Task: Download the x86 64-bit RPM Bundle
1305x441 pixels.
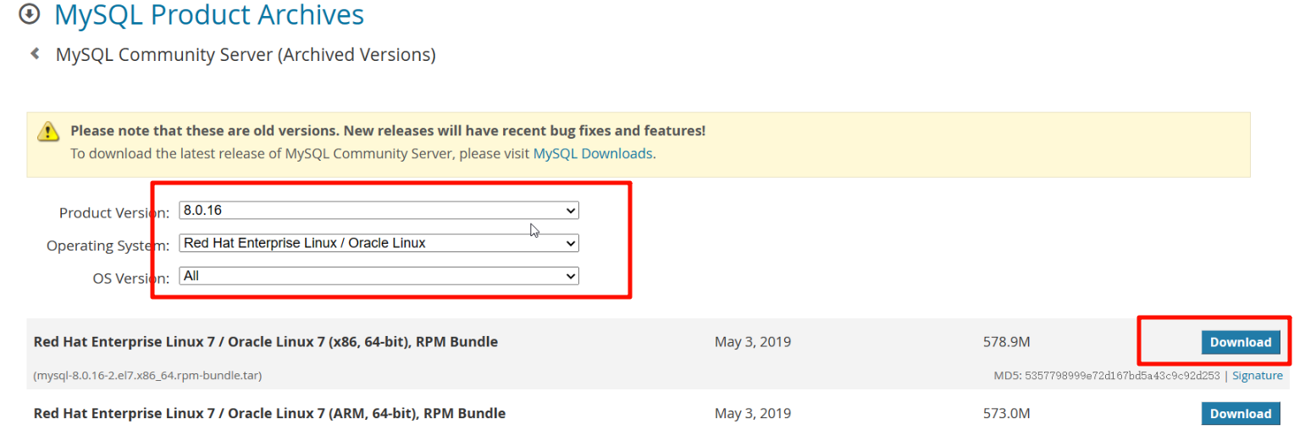Action: pos(1240,342)
